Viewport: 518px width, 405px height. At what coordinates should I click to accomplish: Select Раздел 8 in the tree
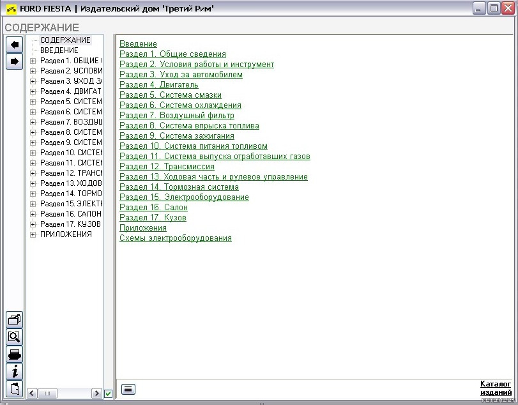tap(71, 132)
